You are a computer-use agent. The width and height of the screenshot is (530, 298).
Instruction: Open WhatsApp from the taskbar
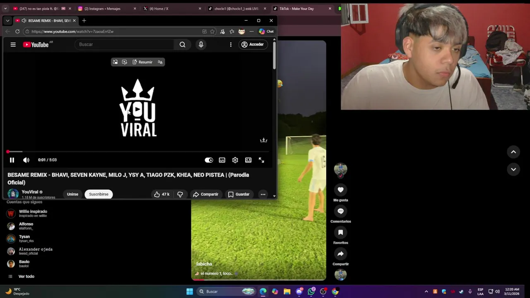pos(311,291)
